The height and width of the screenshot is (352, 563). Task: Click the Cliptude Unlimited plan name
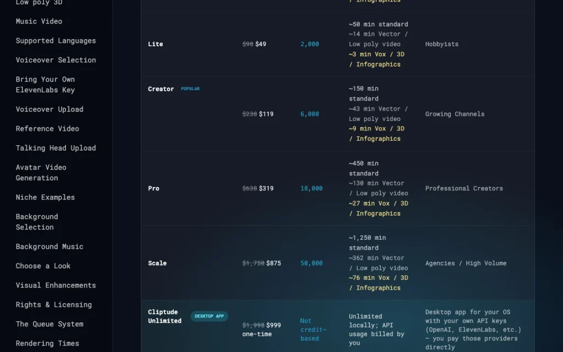[x=165, y=316]
